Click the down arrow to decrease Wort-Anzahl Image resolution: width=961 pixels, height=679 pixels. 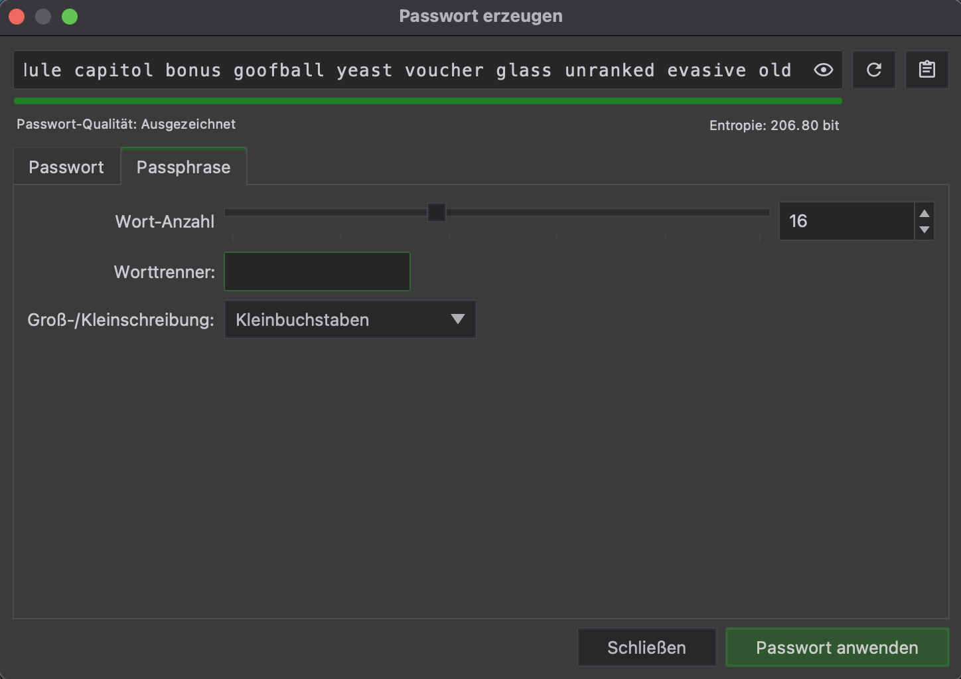pyautogui.click(x=924, y=231)
